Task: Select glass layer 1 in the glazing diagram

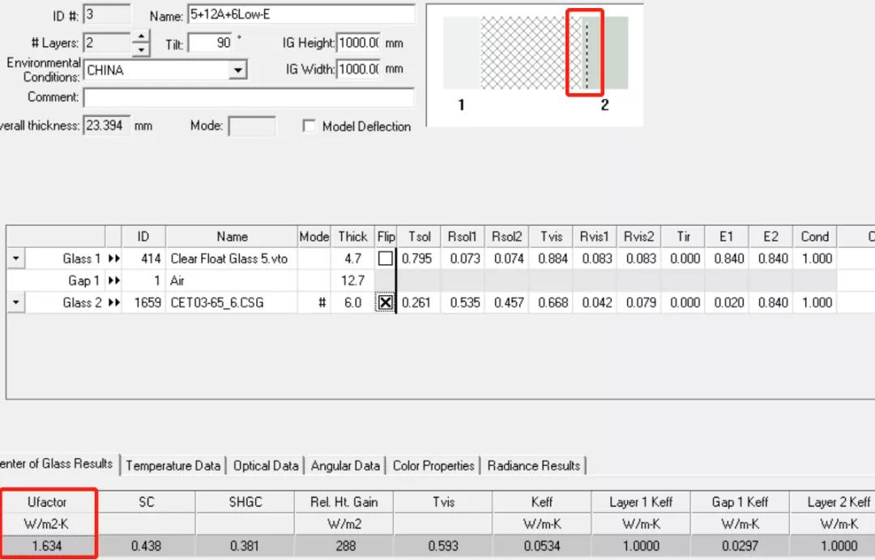Action: 461,53
